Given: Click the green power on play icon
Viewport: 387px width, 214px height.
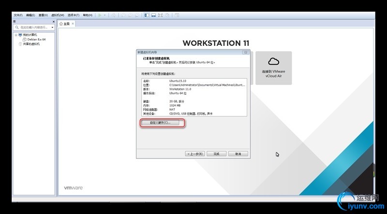Looking at the screenshot, I should point(100,15).
